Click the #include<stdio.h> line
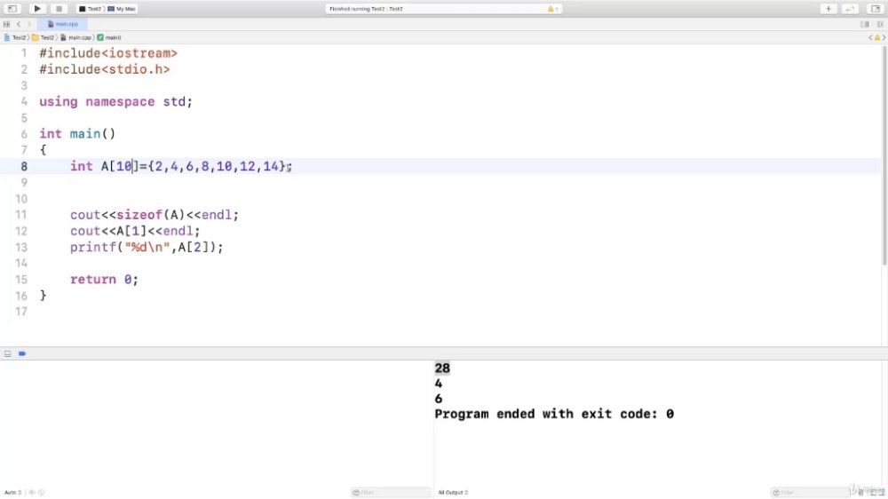The image size is (888, 499). tap(104, 69)
